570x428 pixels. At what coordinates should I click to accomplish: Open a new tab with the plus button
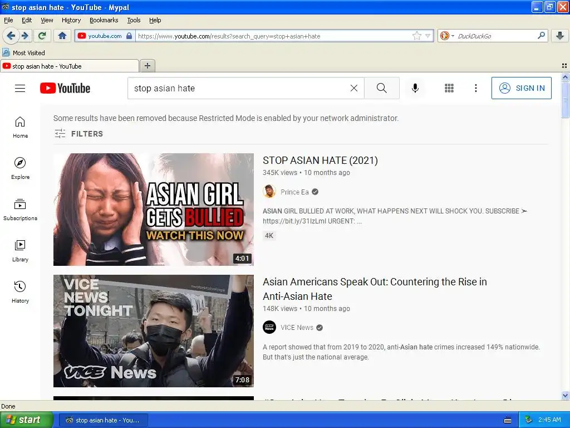[147, 66]
